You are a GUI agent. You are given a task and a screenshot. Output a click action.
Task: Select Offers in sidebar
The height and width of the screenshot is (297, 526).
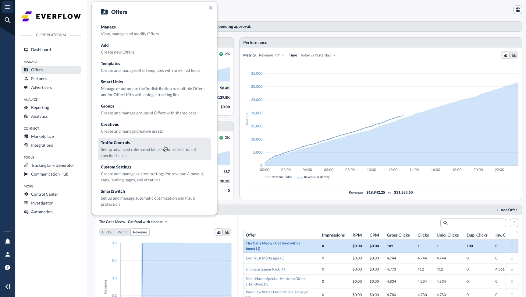coord(51,70)
